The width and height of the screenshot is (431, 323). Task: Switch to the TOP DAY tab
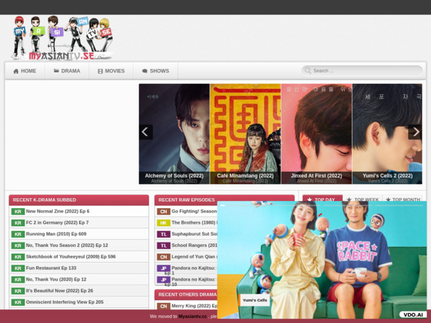click(x=323, y=198)
